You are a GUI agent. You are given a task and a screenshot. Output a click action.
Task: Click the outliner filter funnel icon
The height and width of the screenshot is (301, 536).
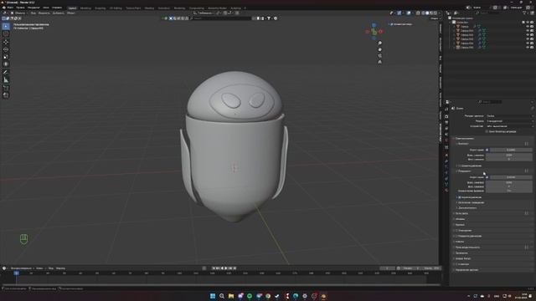click(524, 13)
